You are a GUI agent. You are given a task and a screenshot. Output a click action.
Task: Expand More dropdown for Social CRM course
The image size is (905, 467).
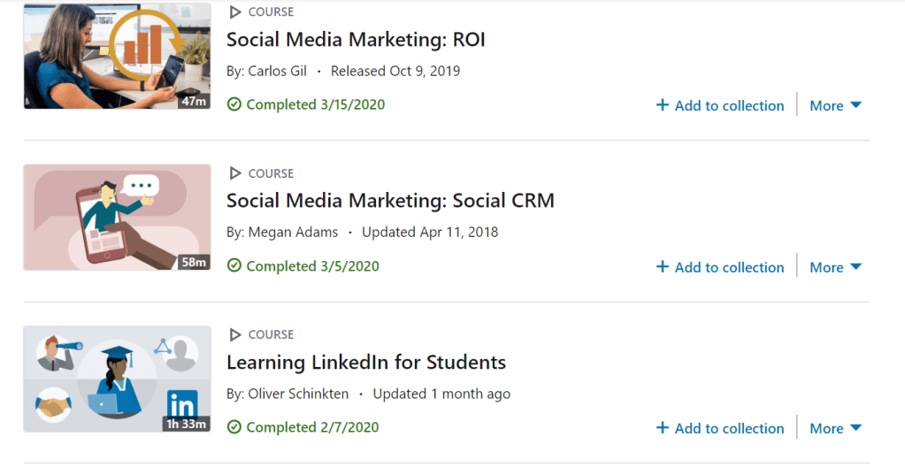[x=835, y=267]
